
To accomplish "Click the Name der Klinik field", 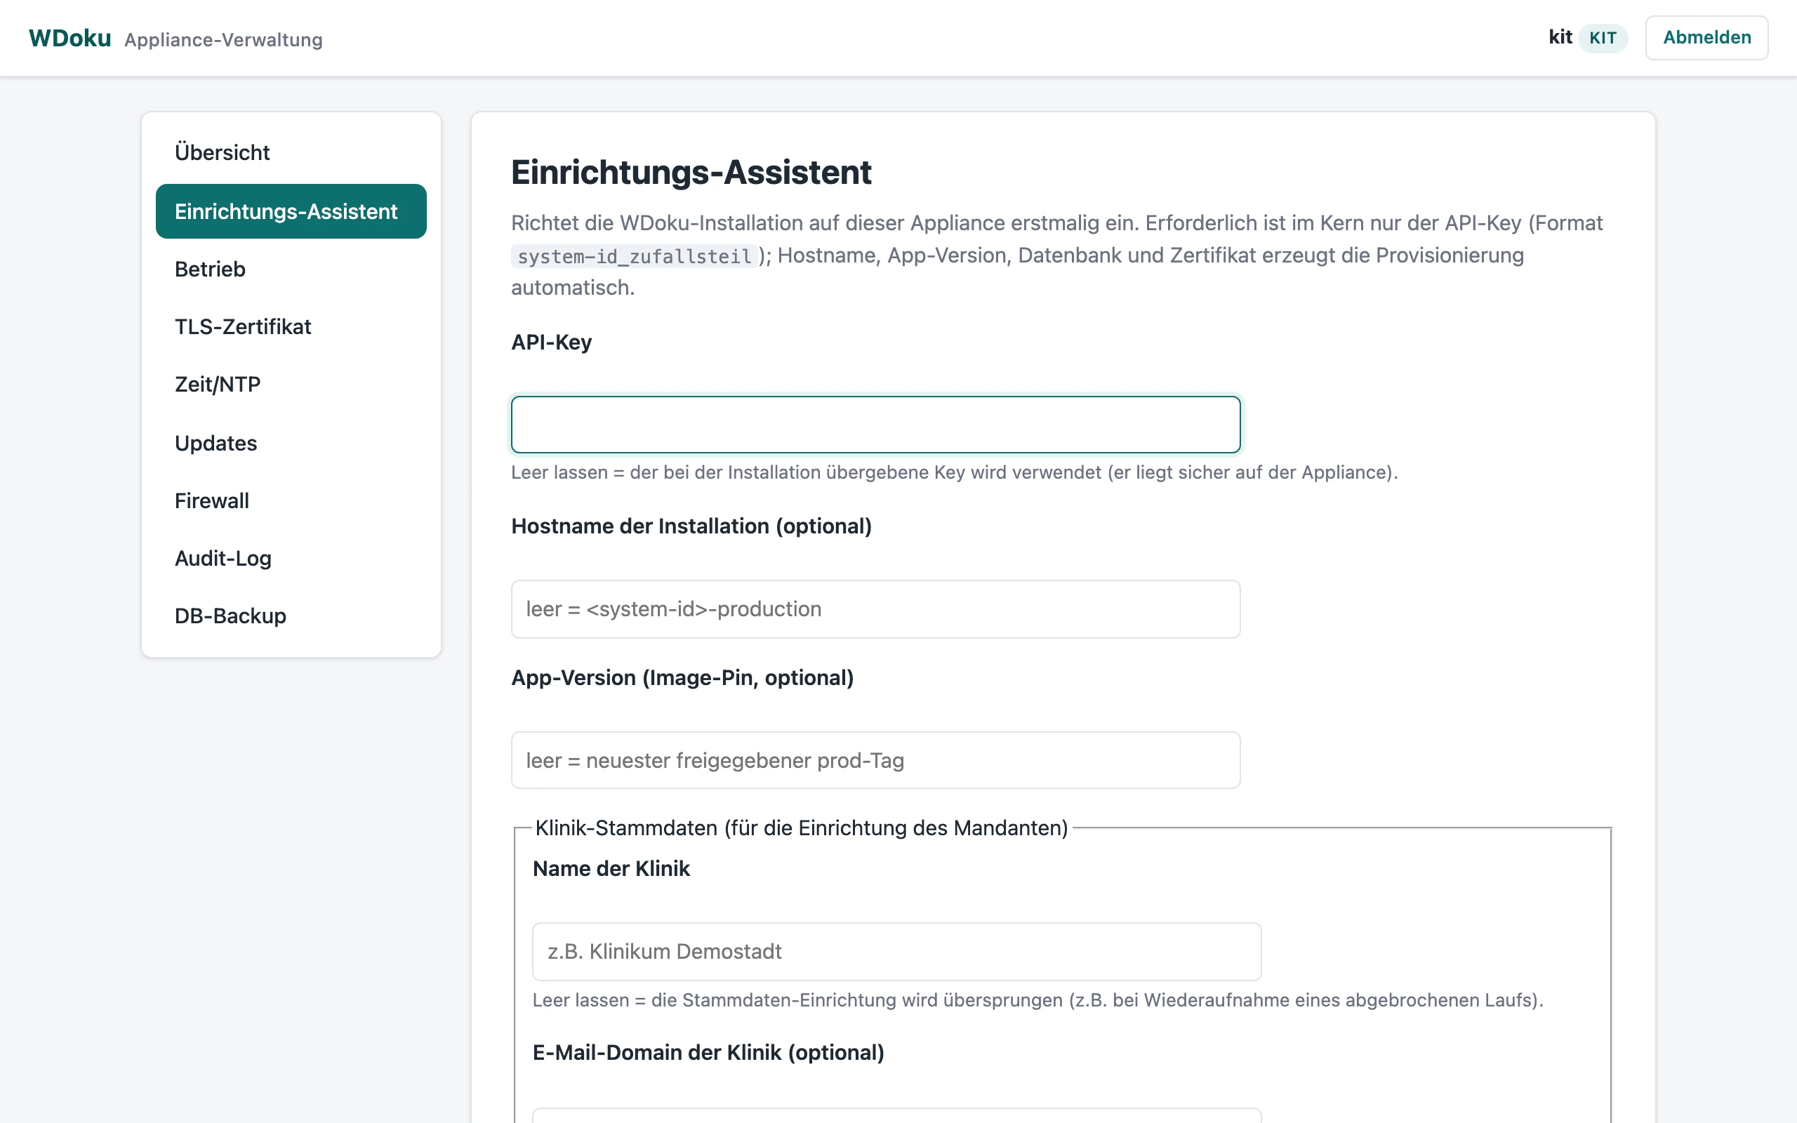I will tap(896, 952).
